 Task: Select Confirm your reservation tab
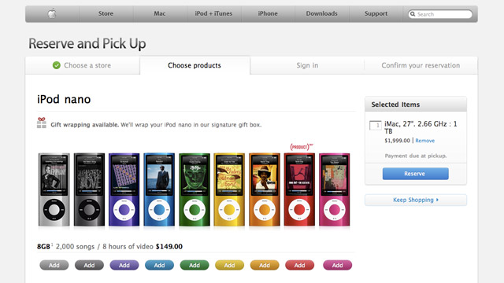coord(421,65)
